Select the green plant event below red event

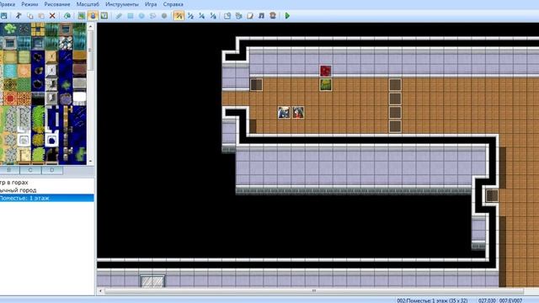[326, 84]
